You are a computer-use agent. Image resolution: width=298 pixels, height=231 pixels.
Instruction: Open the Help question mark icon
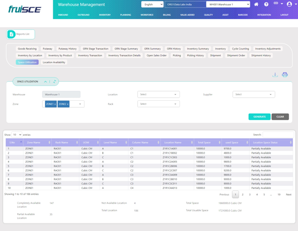pyautogui.click(x=266, y=4)
